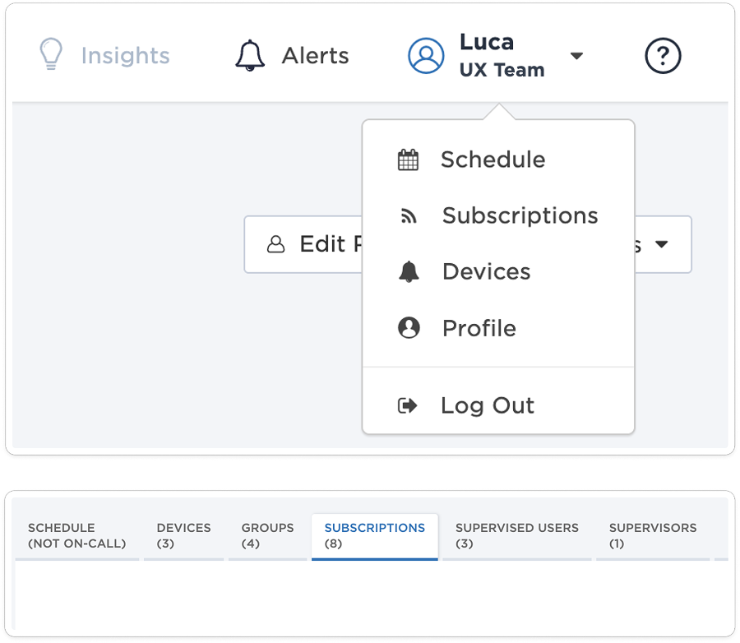This screenshot has height=643, width=740.
Task: Select Schedule from the user menu
Action: click(493, 160)
